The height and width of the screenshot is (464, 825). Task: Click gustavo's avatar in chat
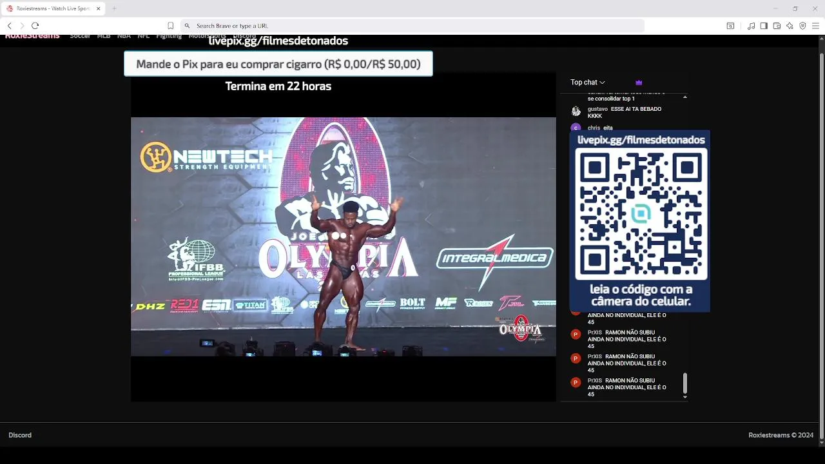click(576, 111)
